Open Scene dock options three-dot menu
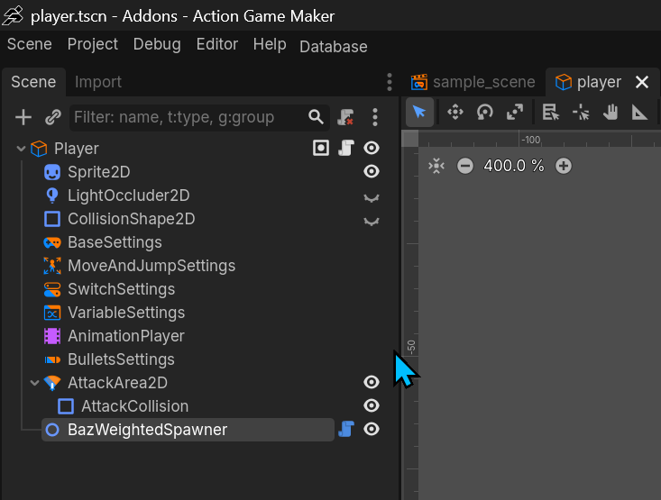The image size is (661, 500). tap(389, 82)
